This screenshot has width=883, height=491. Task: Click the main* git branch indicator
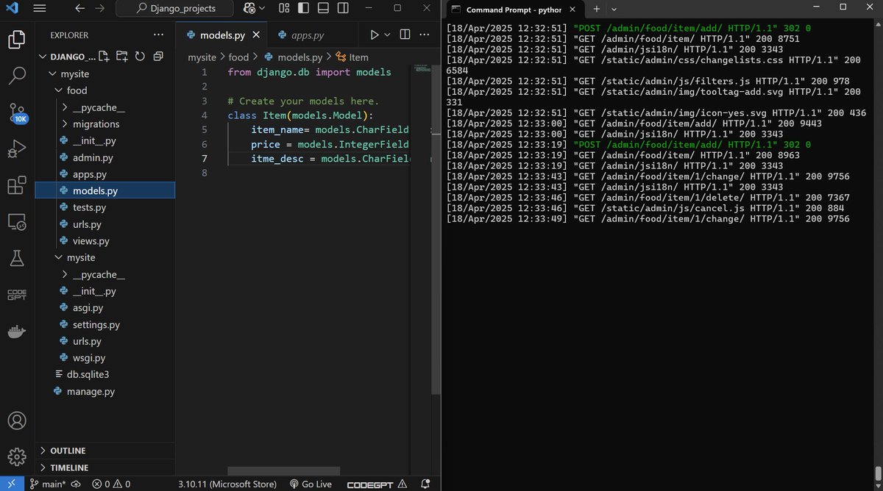tap(48, 484)
